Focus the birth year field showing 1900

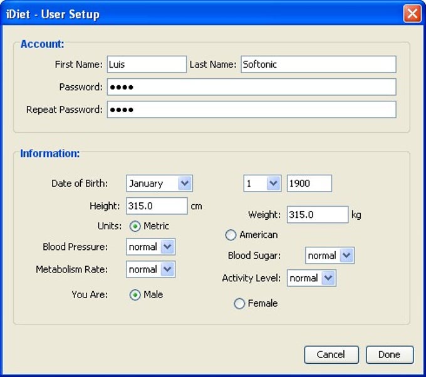click(x=309, y=183)
